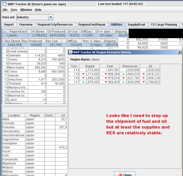The height and width of the screenshot is (176, 183).
Task: Click the Java icon in Region Resource History dialog
Action: click(70, 52)
